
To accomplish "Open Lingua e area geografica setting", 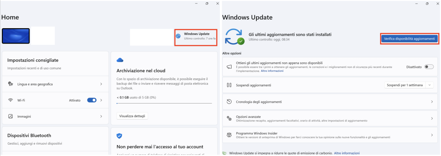I will pyautogui.click(x=55, y=84).
